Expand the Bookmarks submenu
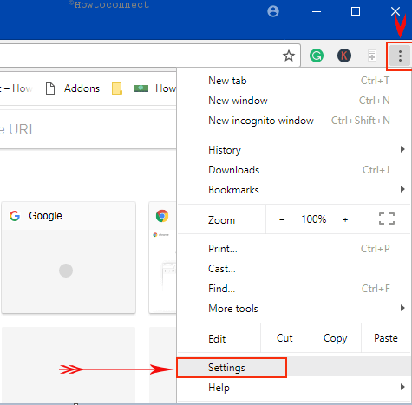Screen dimensions: 412x405 294,190
